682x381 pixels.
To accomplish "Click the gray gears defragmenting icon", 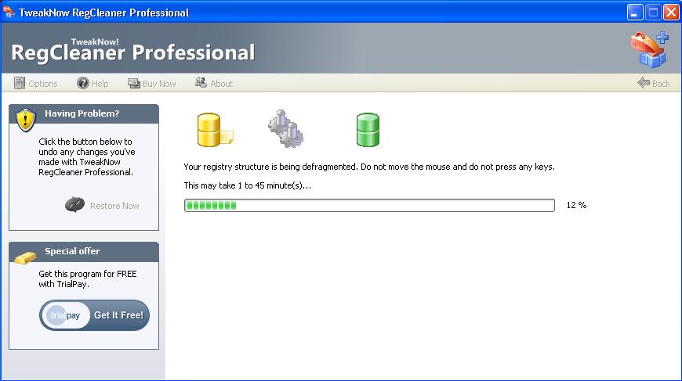I will 285,128.
